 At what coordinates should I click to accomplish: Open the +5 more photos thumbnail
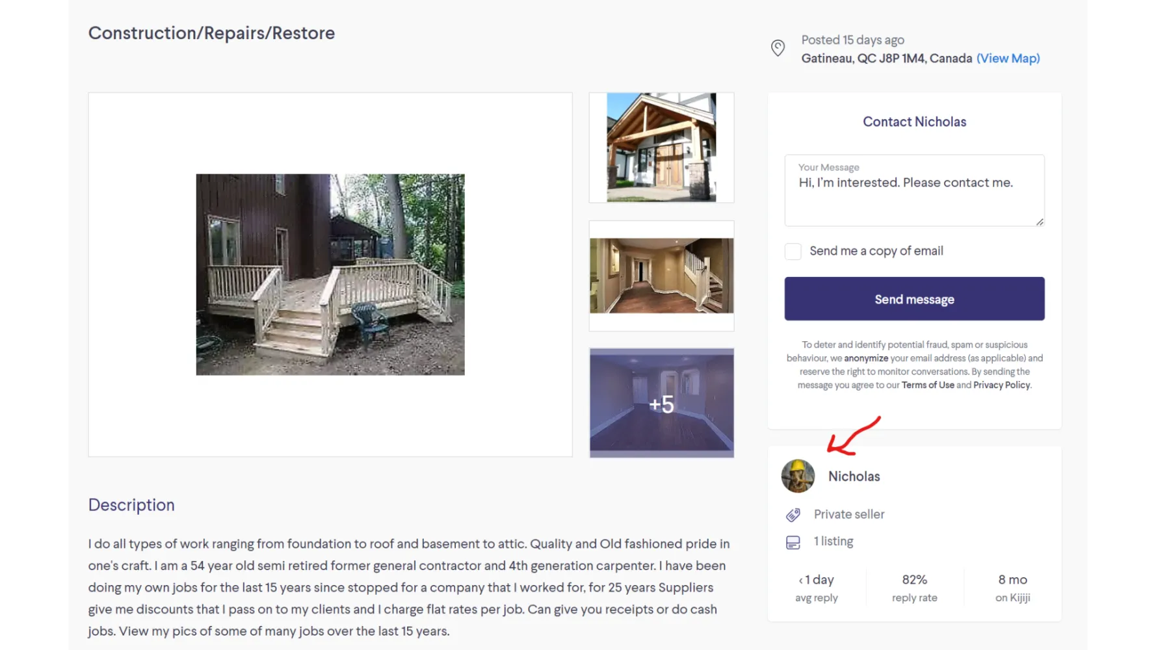661,403
